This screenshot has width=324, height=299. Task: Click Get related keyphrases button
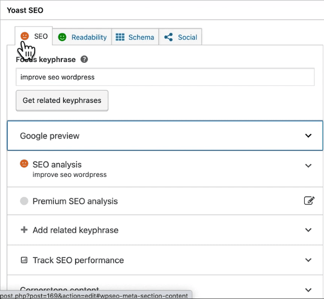click(x=62, y=101)
